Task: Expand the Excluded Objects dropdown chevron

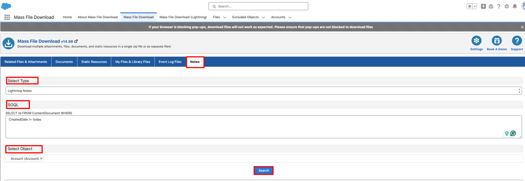Action: coord(264,17)
